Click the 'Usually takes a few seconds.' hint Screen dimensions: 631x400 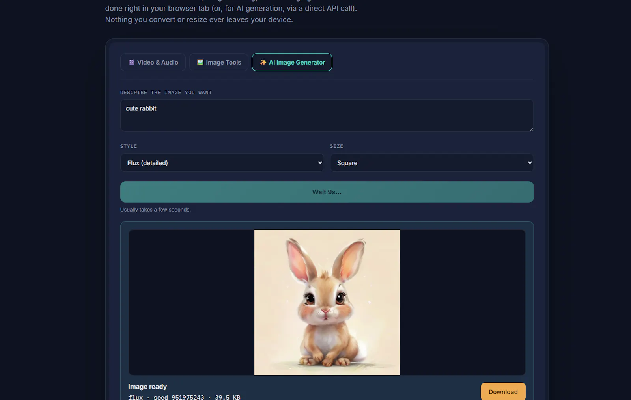tap(155, 210)
